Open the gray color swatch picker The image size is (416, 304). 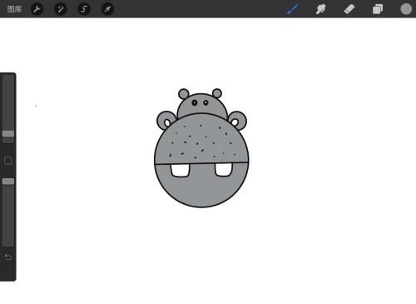click(x=406, y=9)
